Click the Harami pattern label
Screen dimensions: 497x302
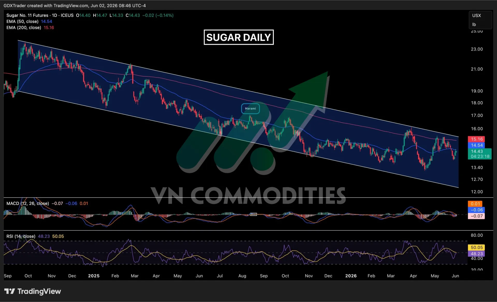click(250, 109)
